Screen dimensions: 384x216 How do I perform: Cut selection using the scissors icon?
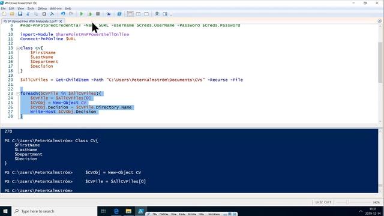28,14
